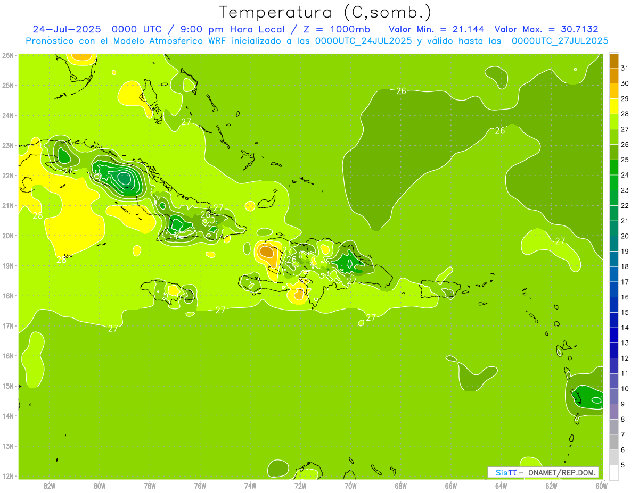
Task: Click the yellow legend swatch between 28 and 29
Action: point(614,106)
